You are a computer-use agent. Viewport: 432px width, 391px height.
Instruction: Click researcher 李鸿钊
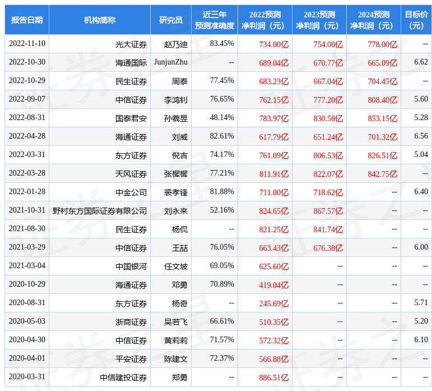176,100
